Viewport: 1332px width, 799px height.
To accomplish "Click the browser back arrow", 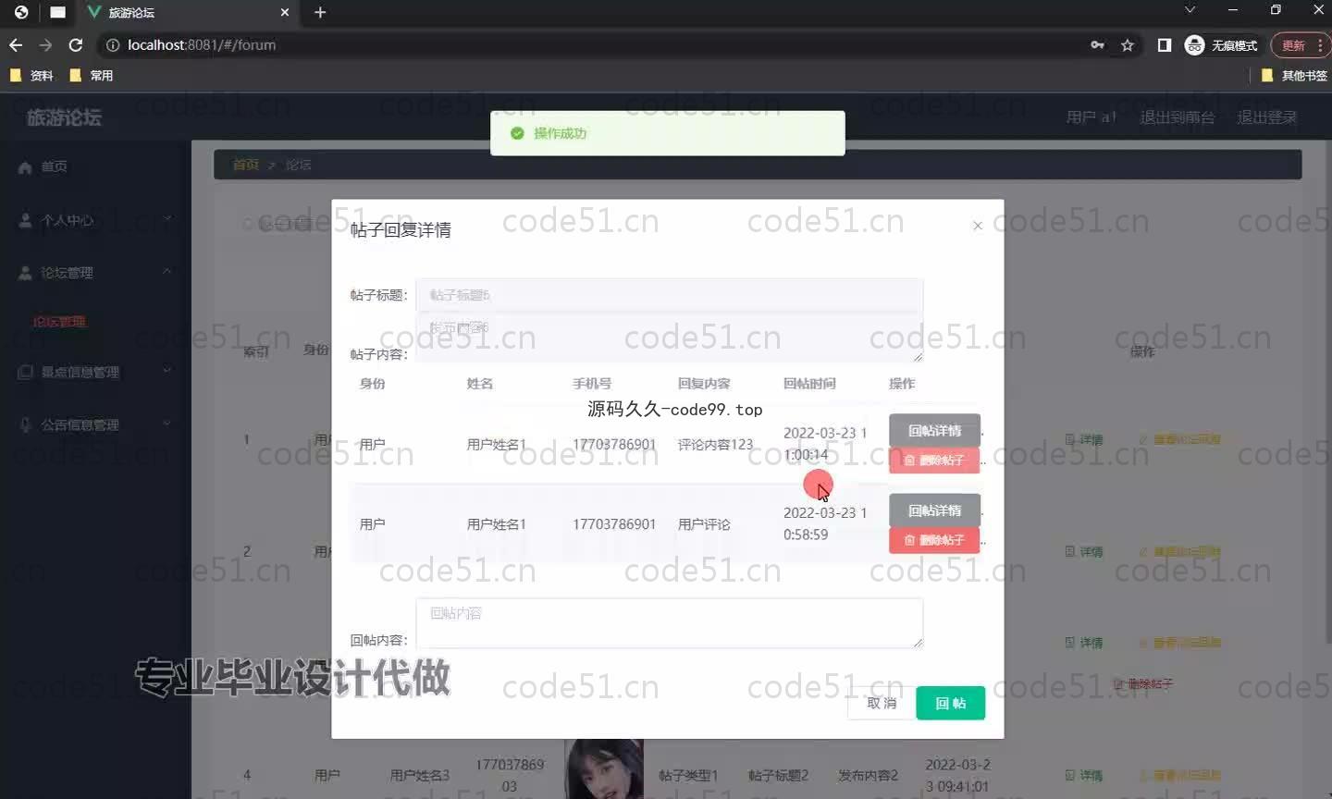I will coord(16,45).
